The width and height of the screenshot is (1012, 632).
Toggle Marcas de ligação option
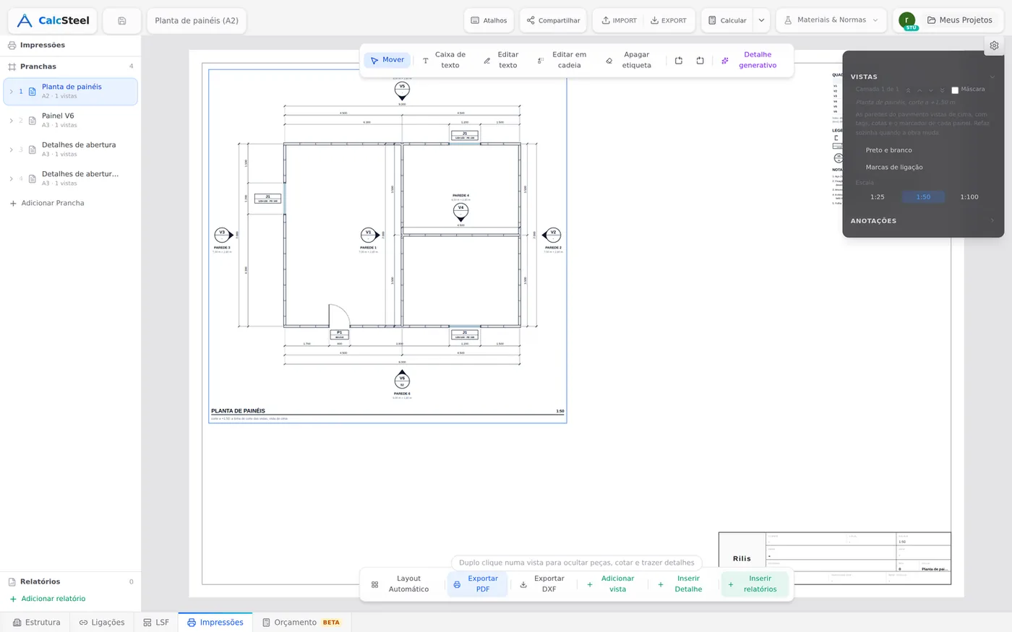(893, 168)
